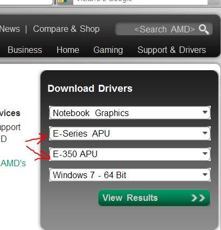Screen dimensions: 221x230
Task: Follow the green AMD's link
Action: tap(13, 164)
